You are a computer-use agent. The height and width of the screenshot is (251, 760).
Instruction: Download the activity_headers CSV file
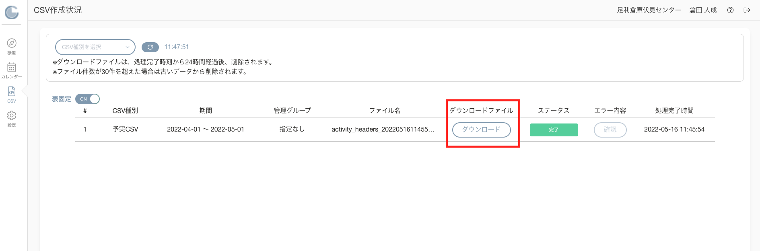click(x=482, y=130)
